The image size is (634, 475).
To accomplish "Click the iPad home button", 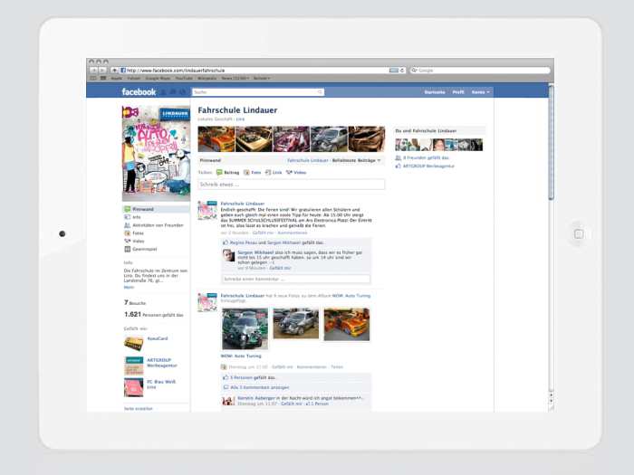I will [579, 233].
